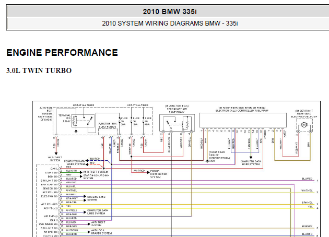Click the "ENGINE PERFORMANCE" heading

62,52
